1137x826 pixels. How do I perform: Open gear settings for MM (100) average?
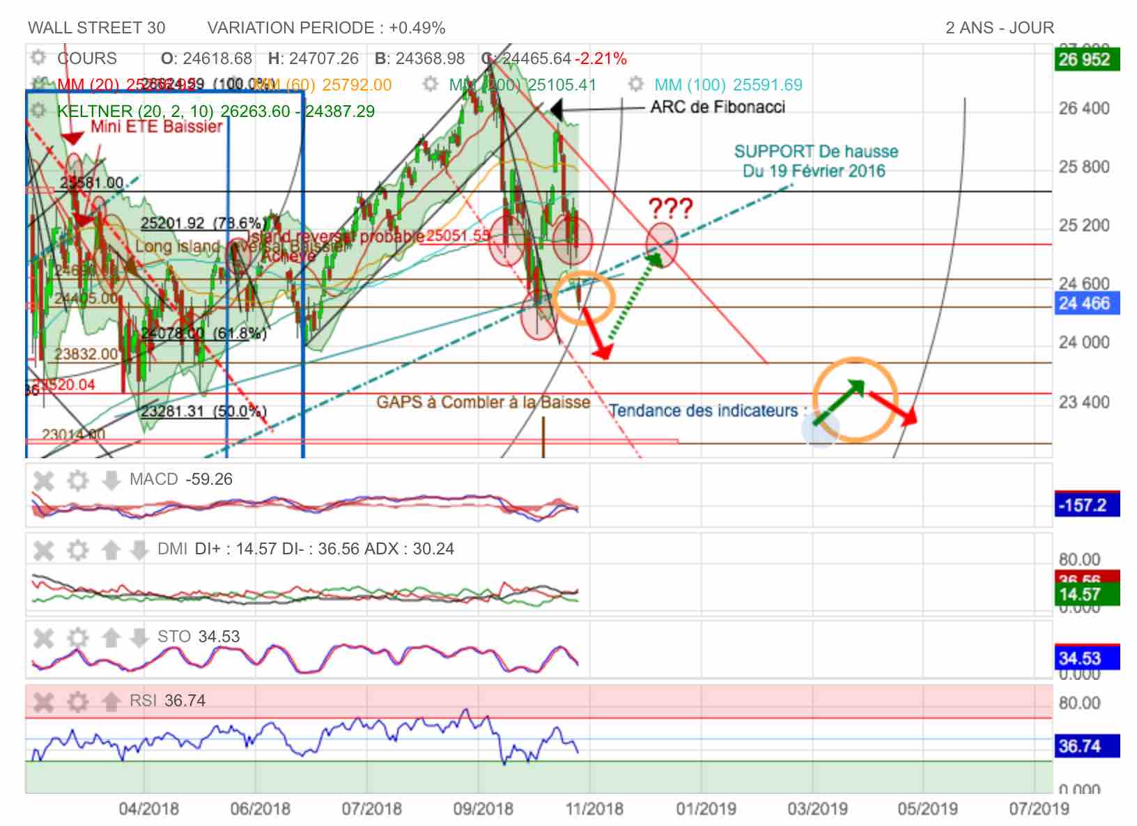[635, 84]
